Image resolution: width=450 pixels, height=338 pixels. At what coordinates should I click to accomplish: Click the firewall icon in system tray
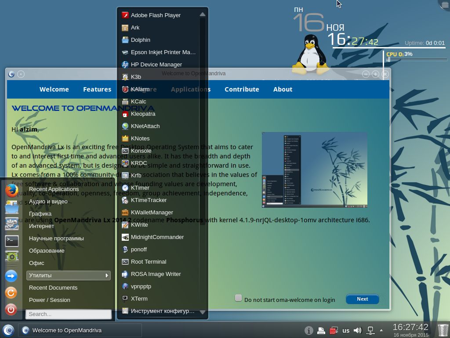334,330
